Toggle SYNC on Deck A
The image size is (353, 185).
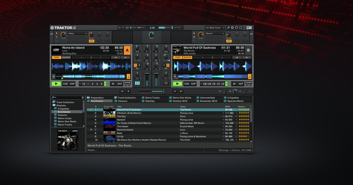pyautogui.click(x=56, y=58)
